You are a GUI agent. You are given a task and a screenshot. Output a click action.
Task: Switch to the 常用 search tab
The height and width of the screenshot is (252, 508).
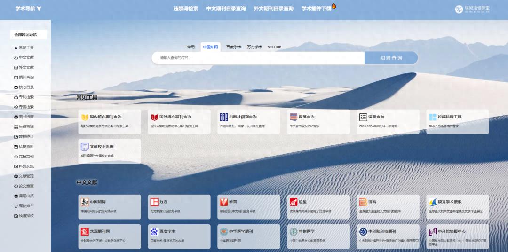point(191,47)
